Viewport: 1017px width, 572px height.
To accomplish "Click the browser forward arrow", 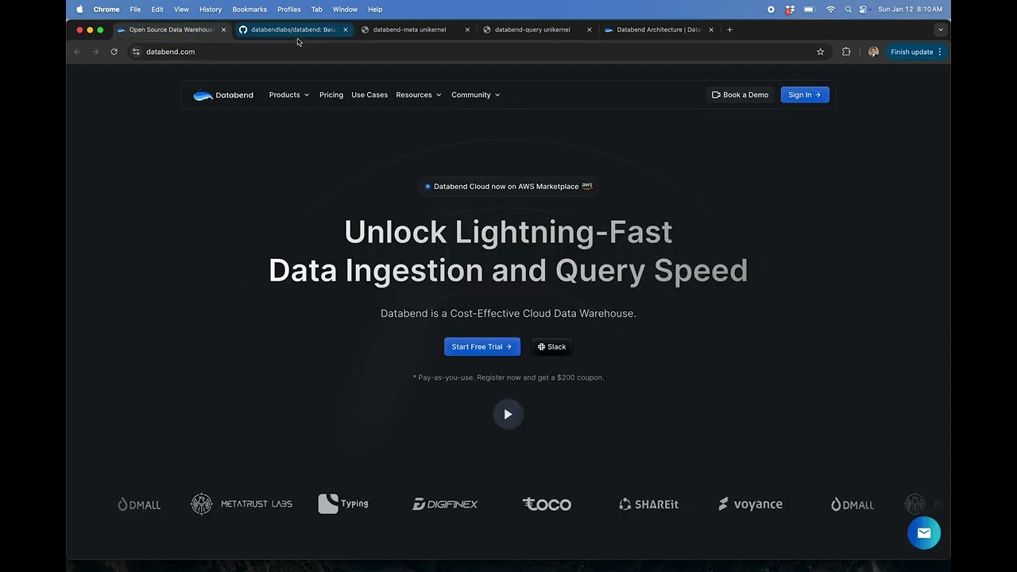I will click(95, 52).
